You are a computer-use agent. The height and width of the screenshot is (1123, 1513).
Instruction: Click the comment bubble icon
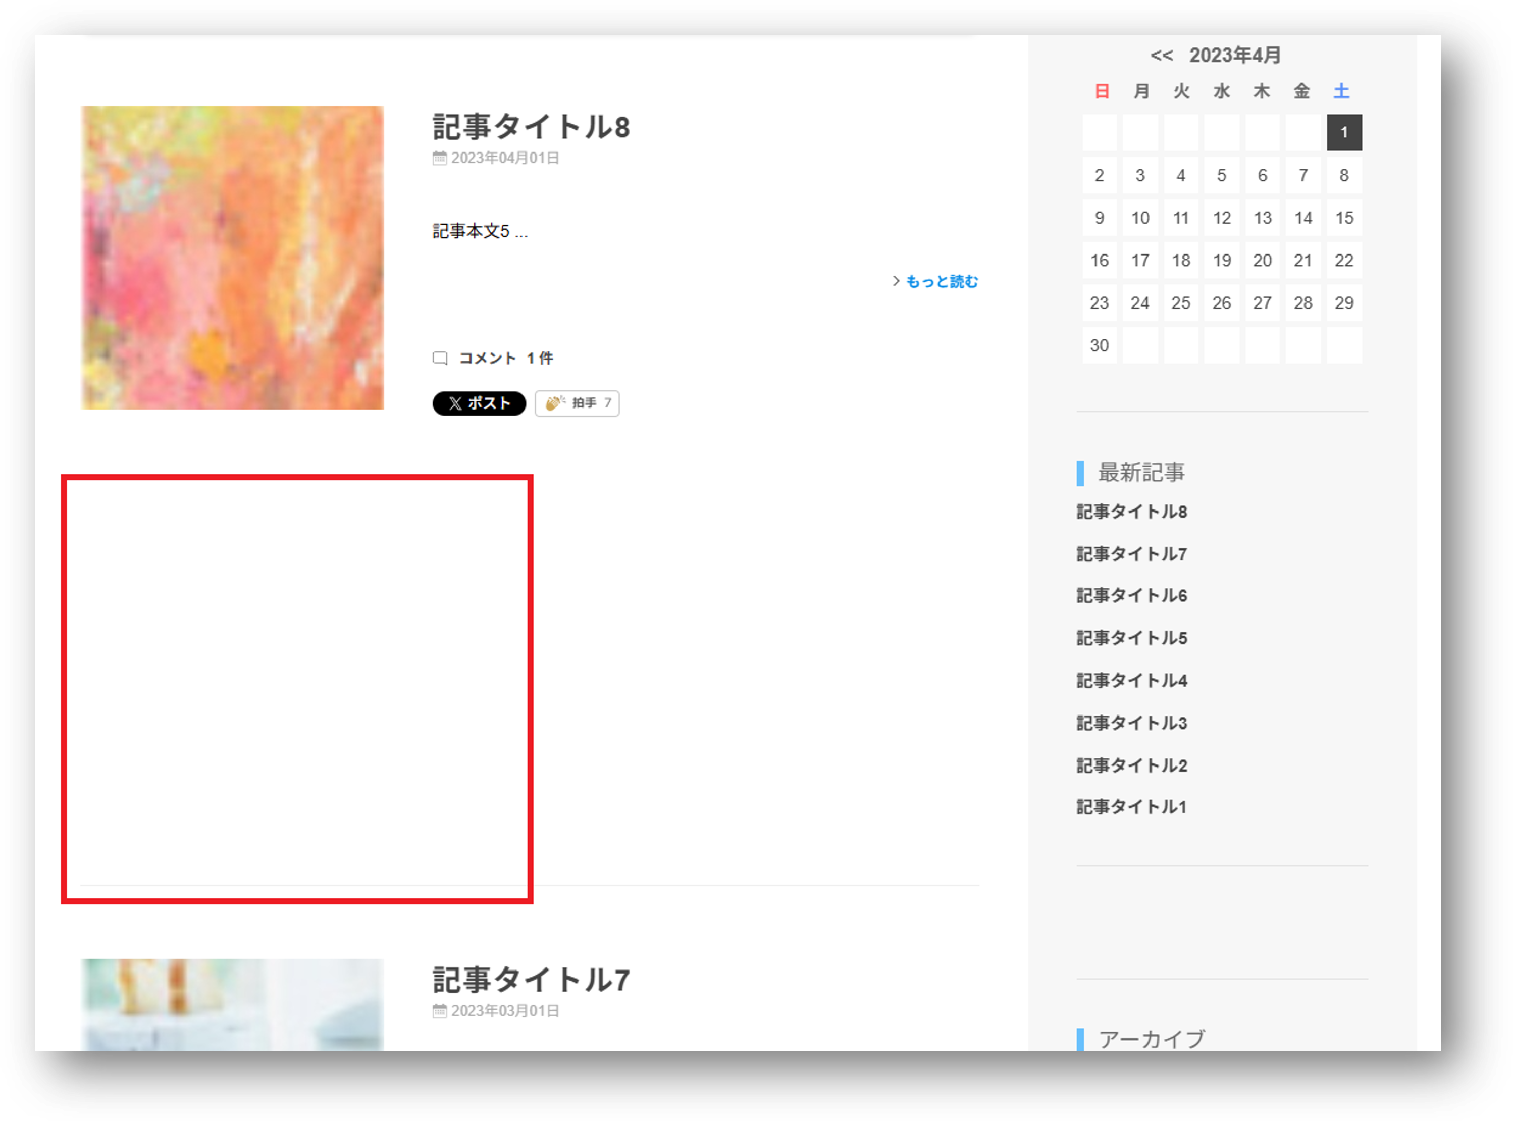(440, 358)
